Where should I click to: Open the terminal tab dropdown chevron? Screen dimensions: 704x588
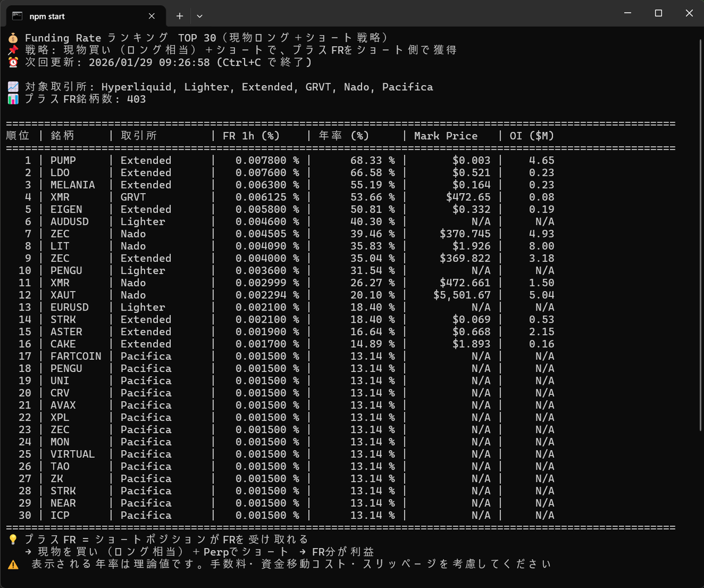(x=199, y=16)
